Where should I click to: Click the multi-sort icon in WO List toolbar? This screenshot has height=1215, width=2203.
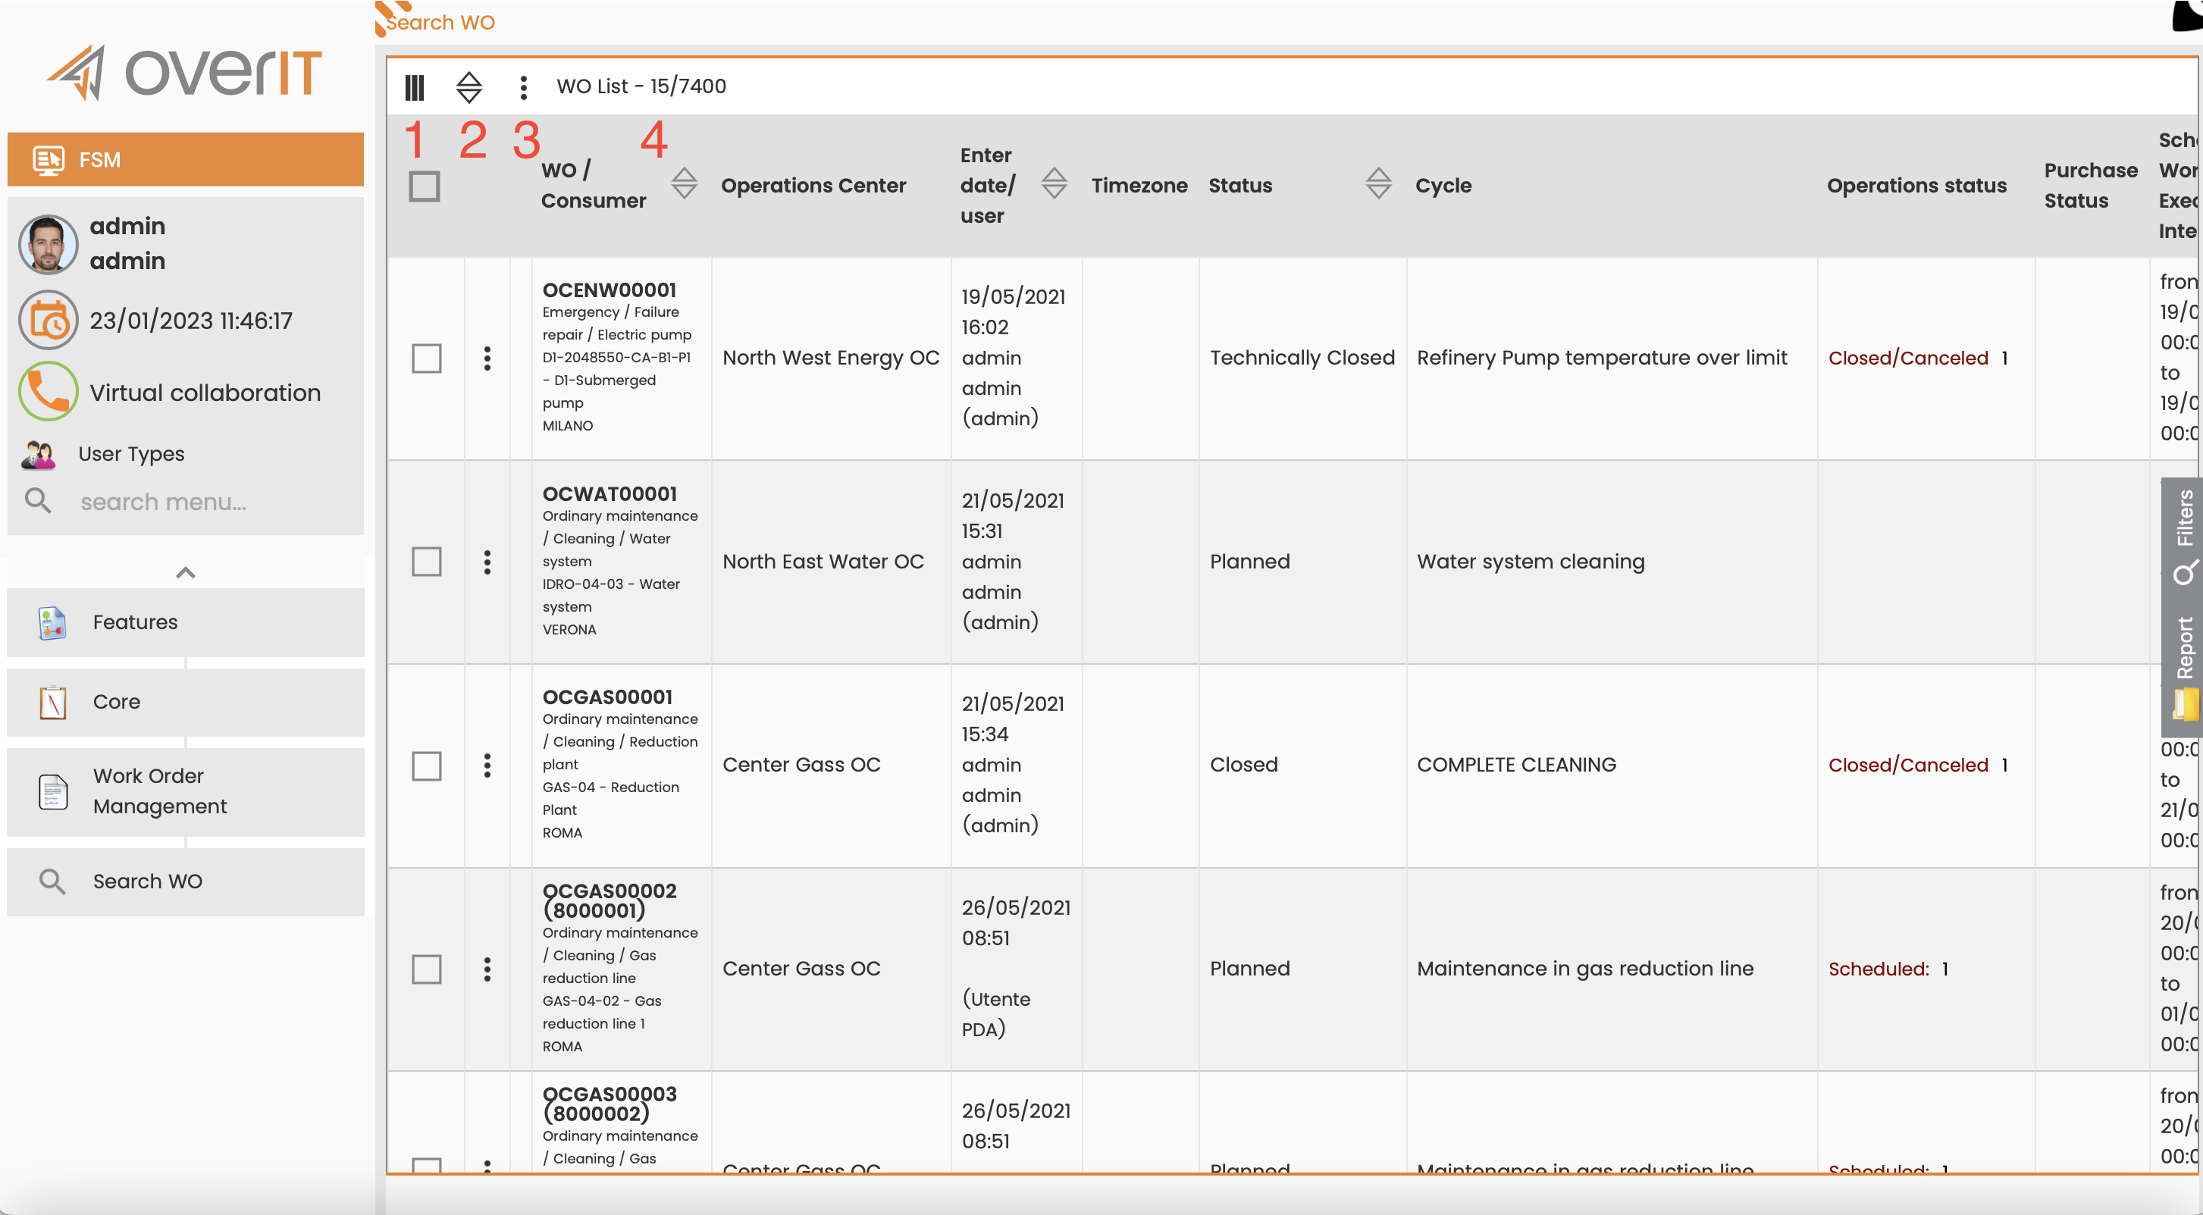click(x=468, y=86)
